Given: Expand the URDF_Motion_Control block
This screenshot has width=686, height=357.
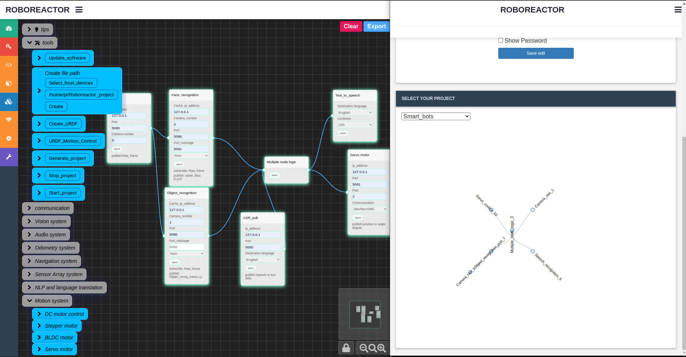Looking at the screenshot, I should tap(39, 141).
